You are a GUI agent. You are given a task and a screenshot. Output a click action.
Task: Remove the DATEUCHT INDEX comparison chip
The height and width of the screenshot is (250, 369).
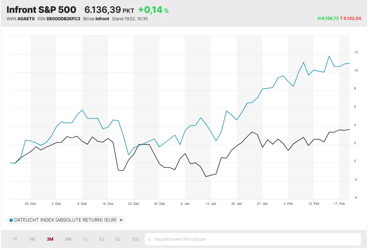tap(121, 220)
